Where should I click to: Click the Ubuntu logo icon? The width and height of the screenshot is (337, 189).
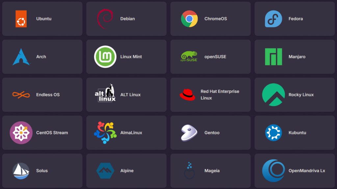pyautogui.click(x=21, y=19)
